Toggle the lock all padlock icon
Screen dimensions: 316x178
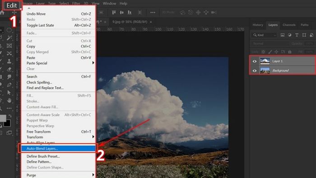290,52
